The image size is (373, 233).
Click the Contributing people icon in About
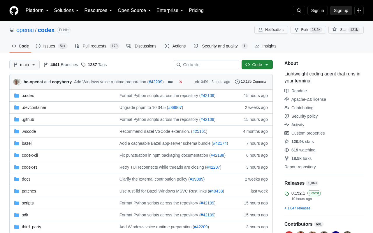click(287, 108)
